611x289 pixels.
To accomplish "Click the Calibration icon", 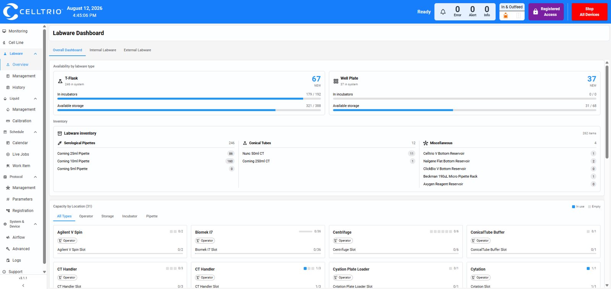I will click(x=8, y=121).
